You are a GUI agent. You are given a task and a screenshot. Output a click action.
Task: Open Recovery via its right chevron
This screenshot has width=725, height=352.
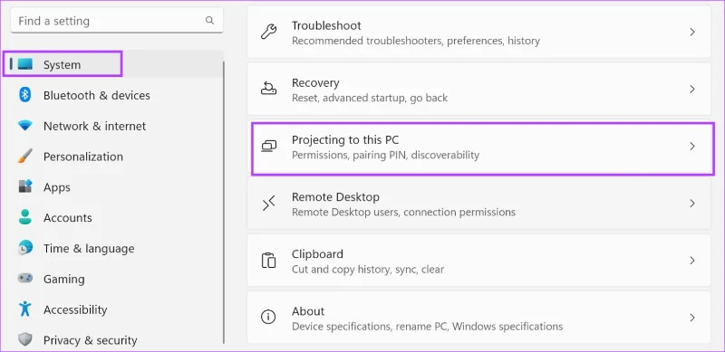point(692,89)
